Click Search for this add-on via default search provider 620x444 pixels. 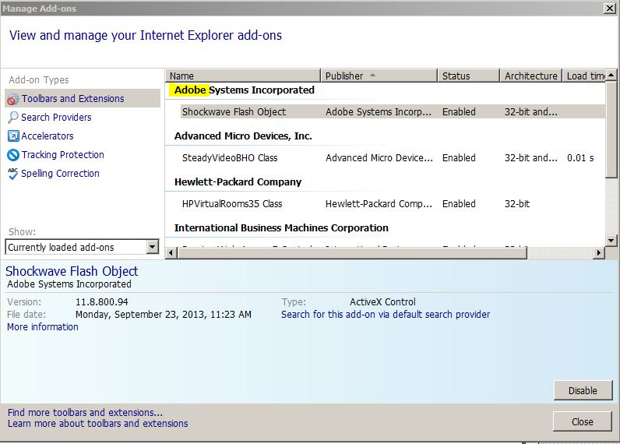pos(386,315)
